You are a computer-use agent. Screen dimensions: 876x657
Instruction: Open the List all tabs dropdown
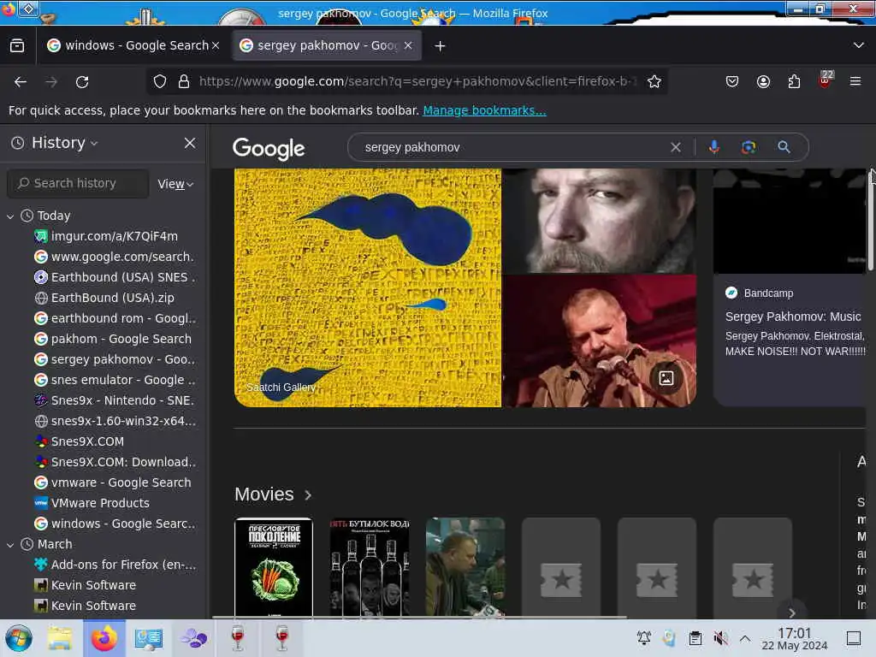859,45
